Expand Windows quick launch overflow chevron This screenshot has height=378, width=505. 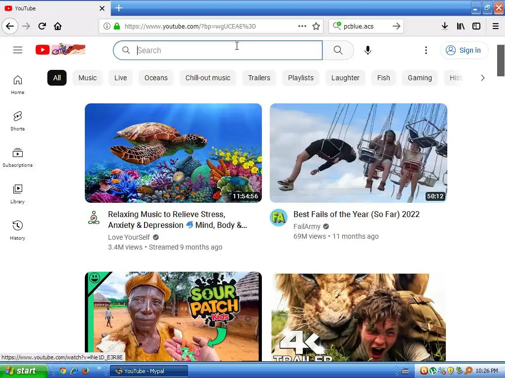(x=99, y=368)
